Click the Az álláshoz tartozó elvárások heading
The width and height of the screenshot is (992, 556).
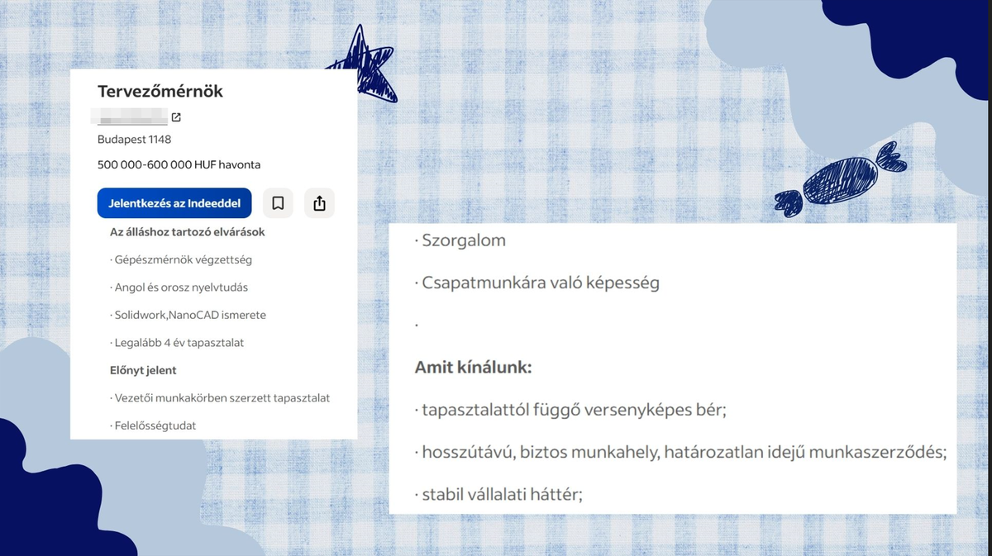188,232
